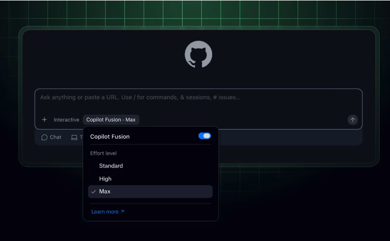Choose the Standard effort level
390x241 pixels.
150,166
